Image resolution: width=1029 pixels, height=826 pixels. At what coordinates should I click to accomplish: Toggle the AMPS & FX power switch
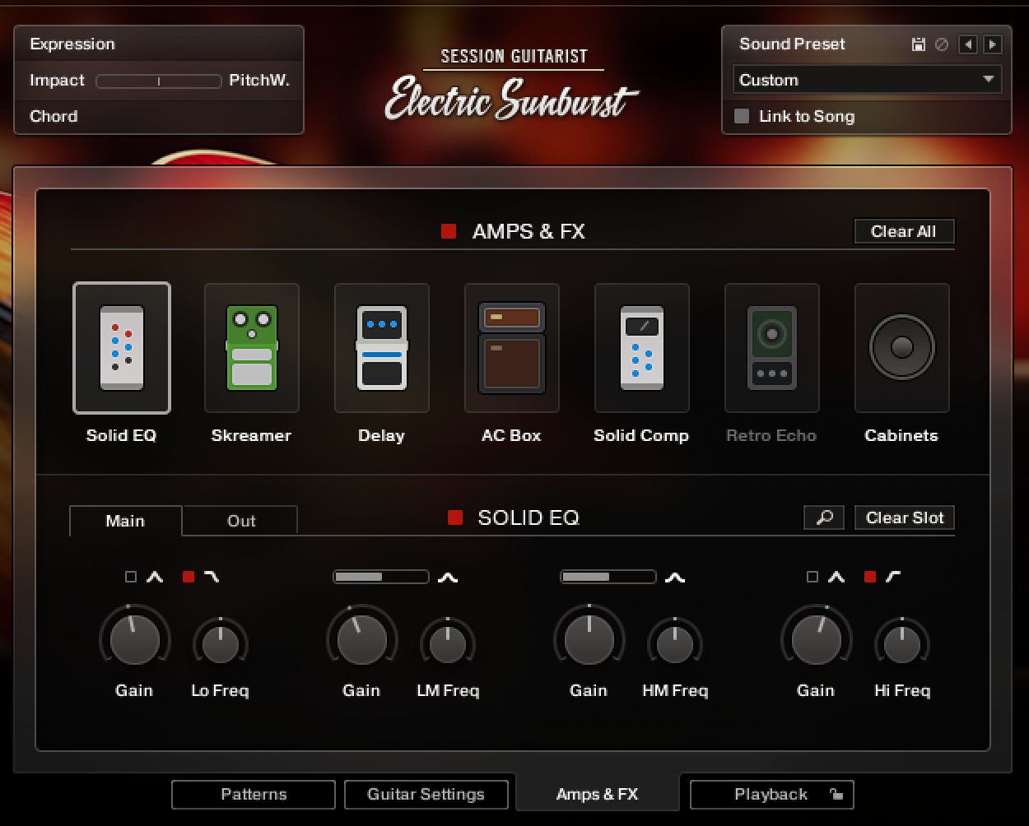tap(449, 231)
